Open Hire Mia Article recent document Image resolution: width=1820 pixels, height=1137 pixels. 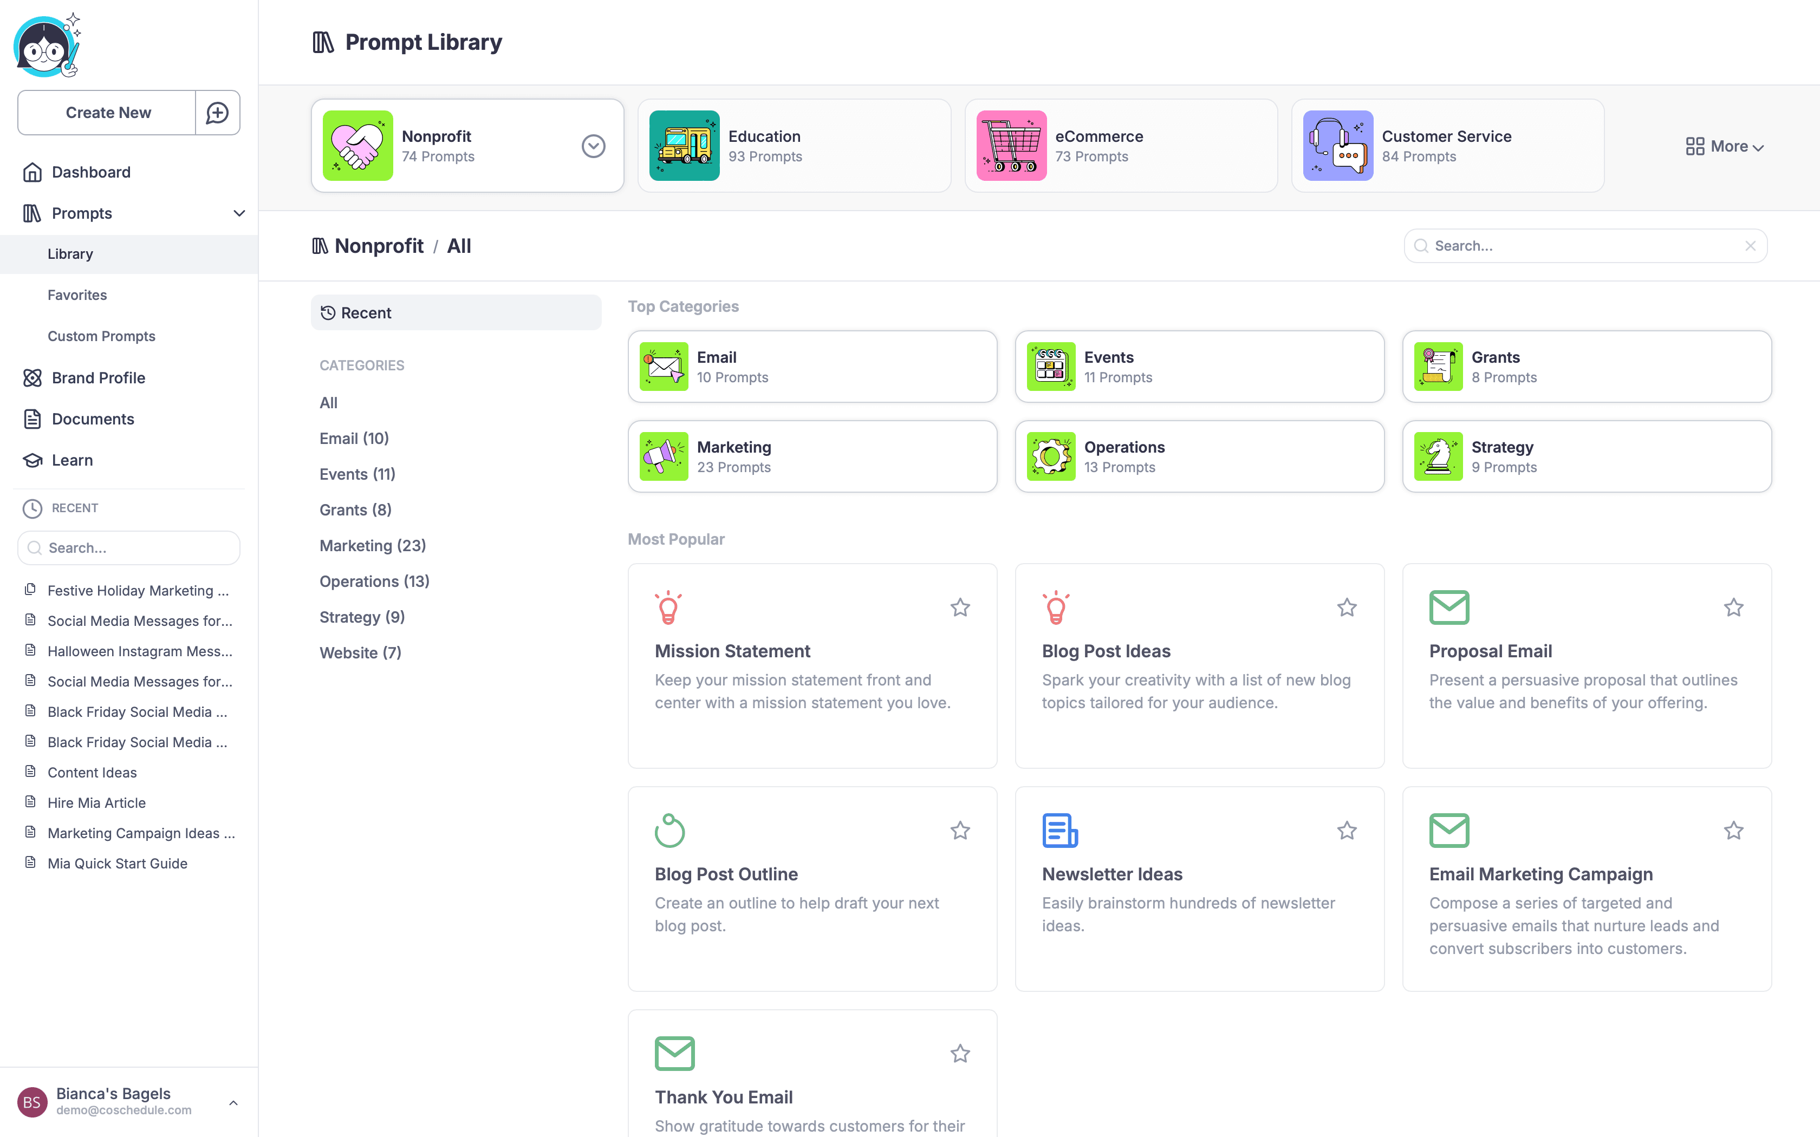click(96, 802)
